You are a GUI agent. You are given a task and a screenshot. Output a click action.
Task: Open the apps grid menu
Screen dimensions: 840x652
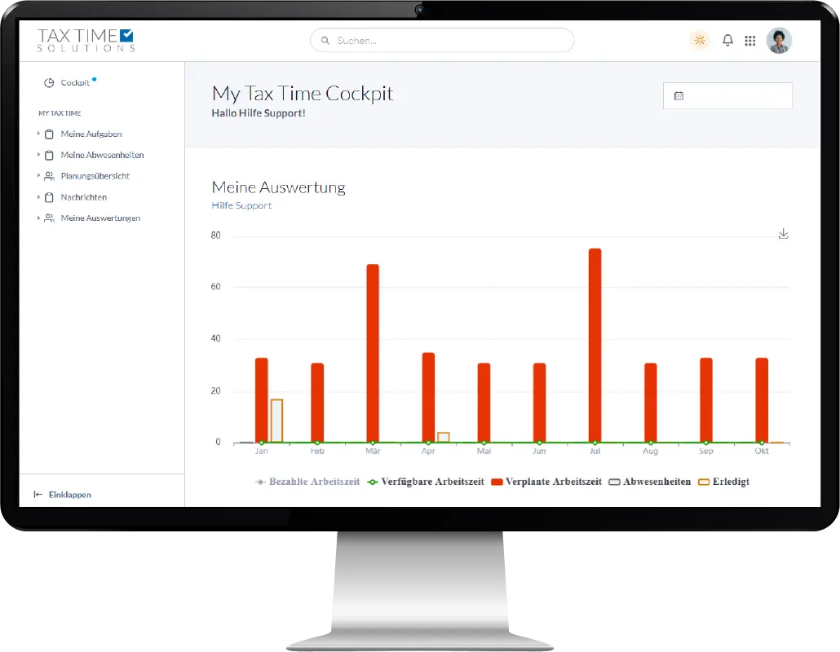pos(750,41)
